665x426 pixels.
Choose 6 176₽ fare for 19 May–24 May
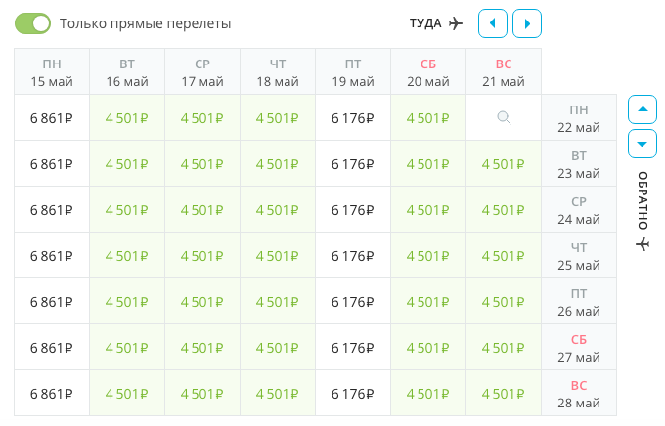pos(353,210)
